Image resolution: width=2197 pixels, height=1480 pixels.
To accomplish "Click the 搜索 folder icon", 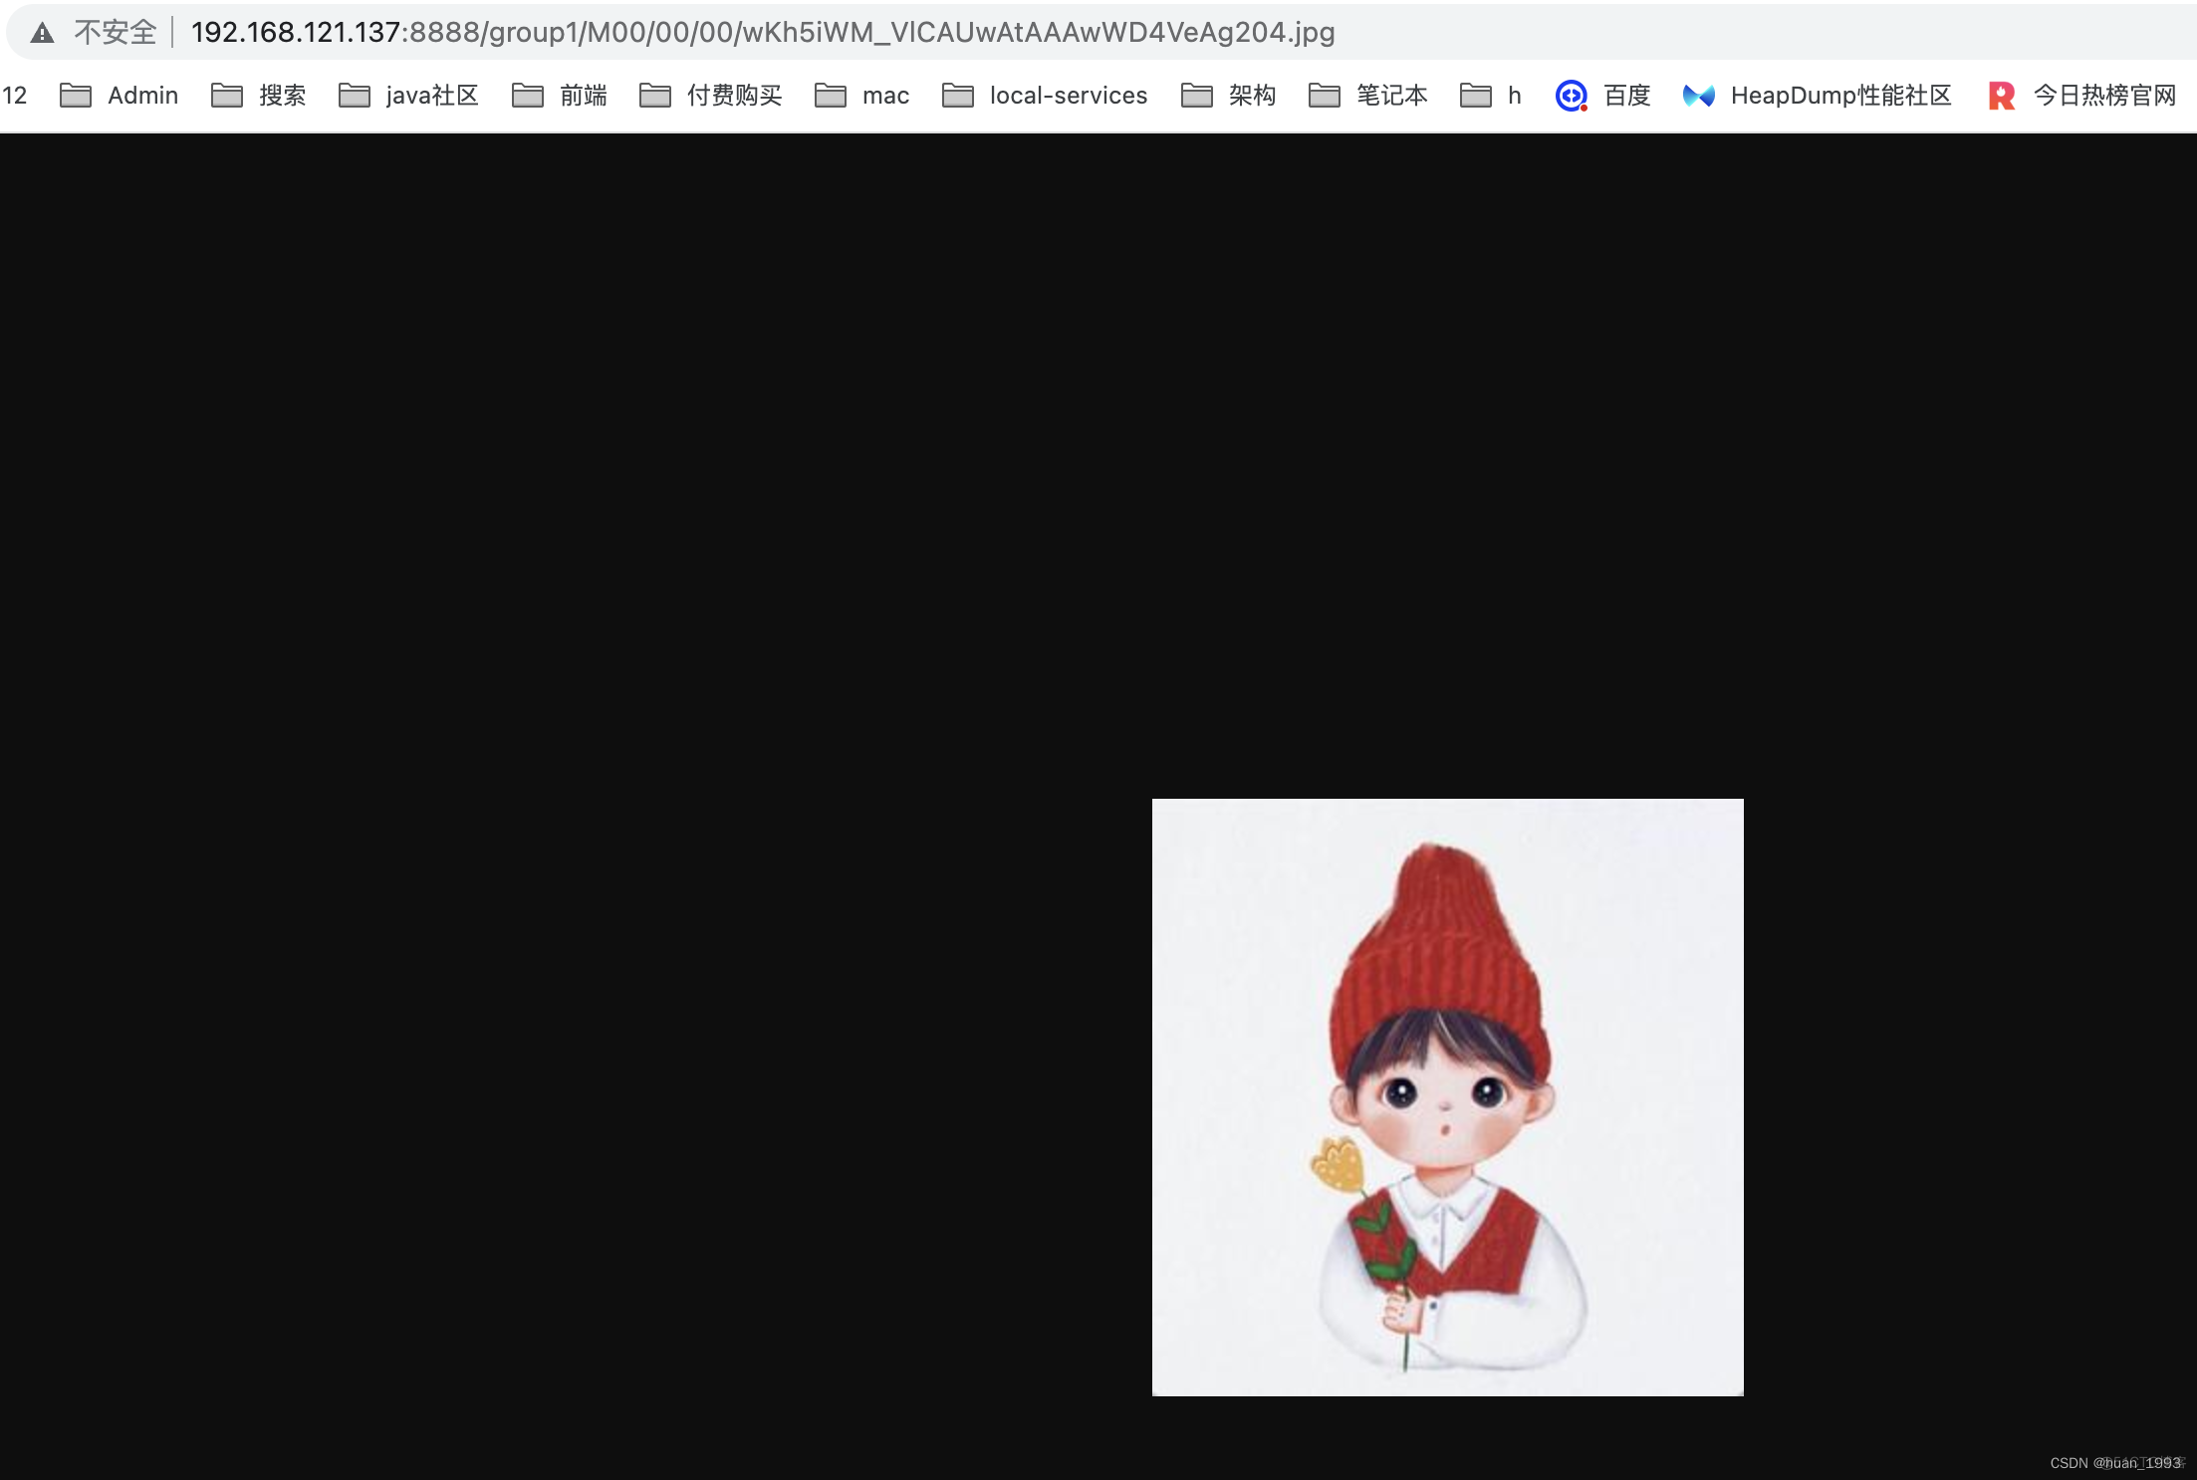I will point(227,96).
